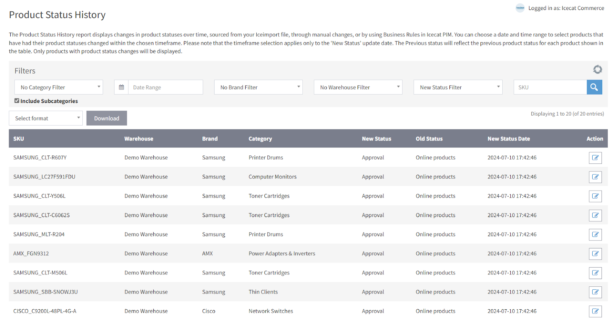Screen dimensions: 613x320
Task: Sort by the New Status Date column header
Action: [508, 139]
